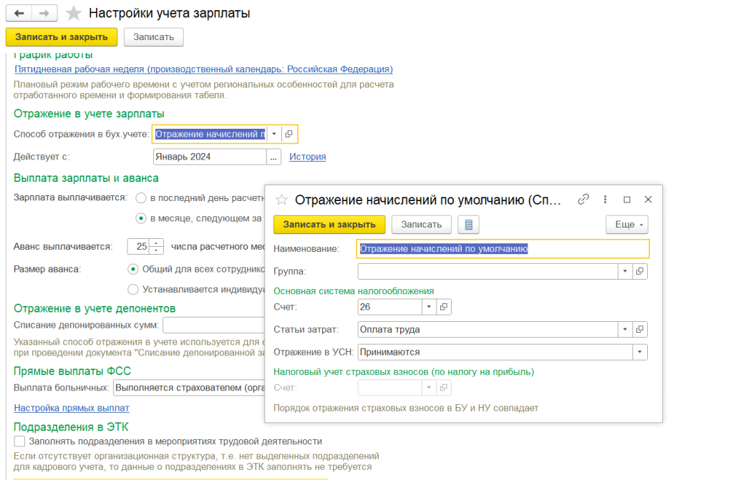Image resolution: width=733 pixels, height=480 pixels.
Task: Select 'Устанавливается индивидуально' advance option
Action: click(x=132, y=290)
